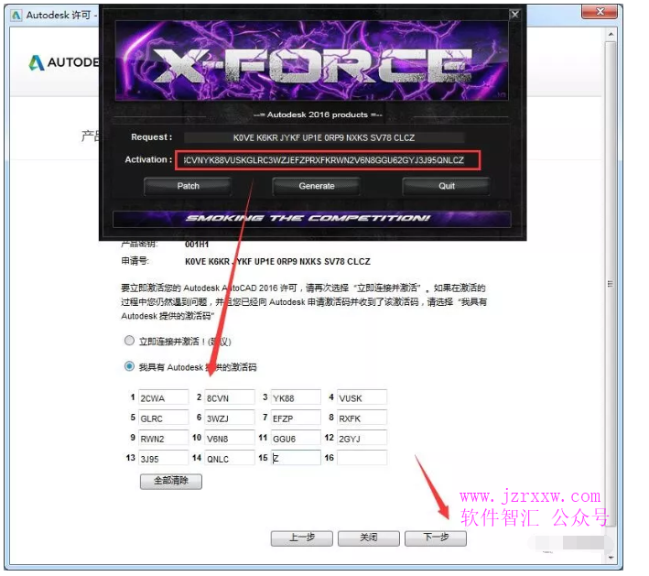Click activation field 1 containing 2CWA
The width and height of the screenshot is (649, 576).
coord(163,397)
